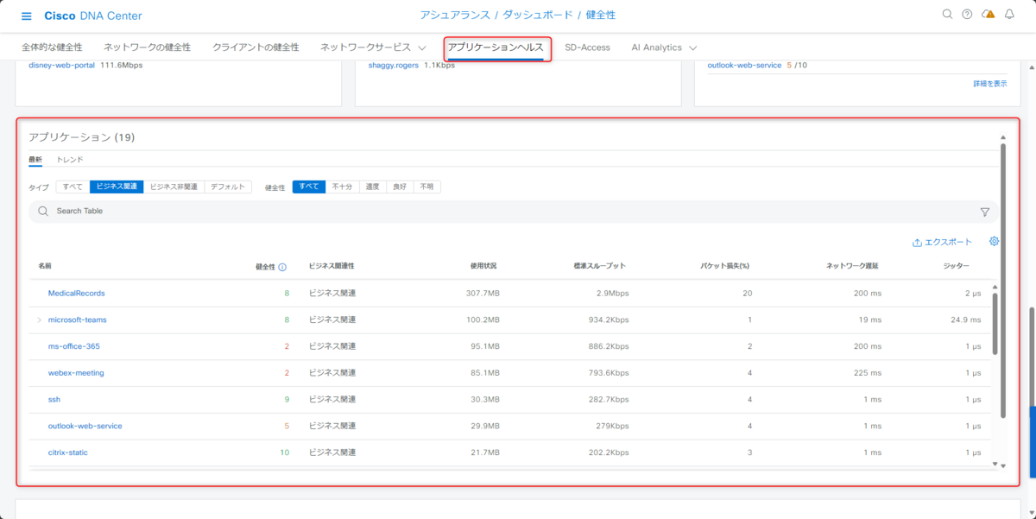Select health filter 不十分
Screen dimensions: 1036x519
click(342, 187)
